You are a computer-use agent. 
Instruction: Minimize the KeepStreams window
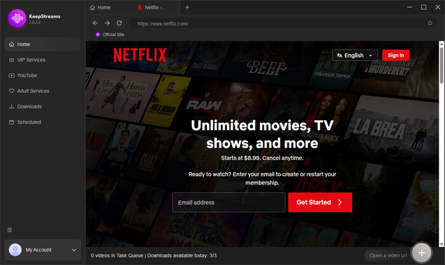tap(409, 8)
